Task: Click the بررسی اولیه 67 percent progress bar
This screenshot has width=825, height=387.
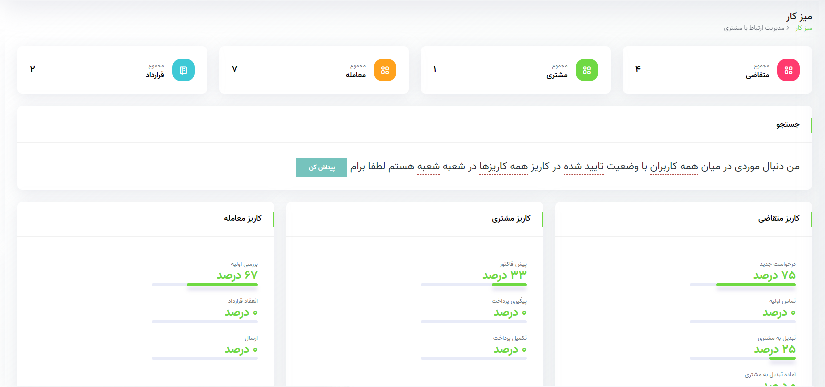Action: (x=205, y=285)
